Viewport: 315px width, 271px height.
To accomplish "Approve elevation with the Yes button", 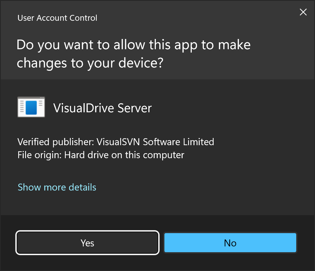I will point(87,243).
